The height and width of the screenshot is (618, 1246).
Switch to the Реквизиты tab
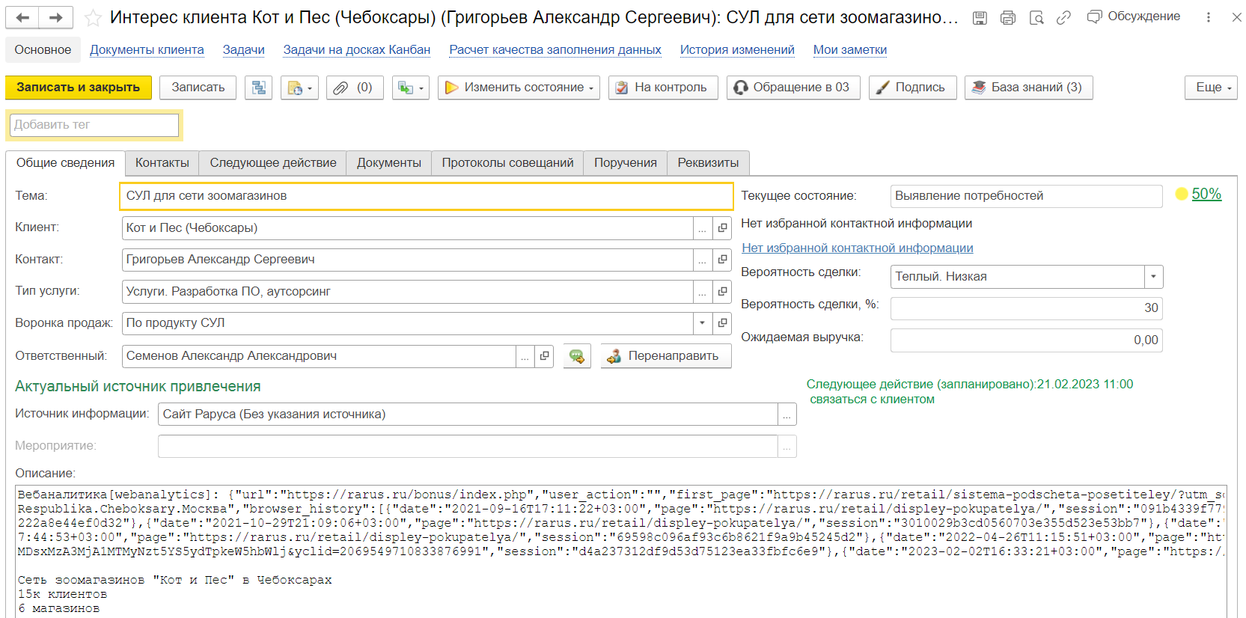click(708, 163)
